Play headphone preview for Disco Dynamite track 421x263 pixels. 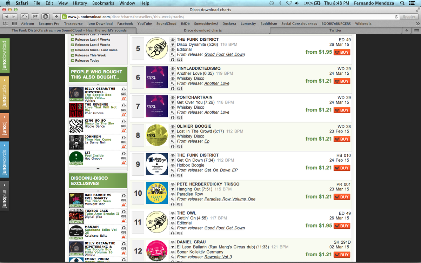[172, 60]
